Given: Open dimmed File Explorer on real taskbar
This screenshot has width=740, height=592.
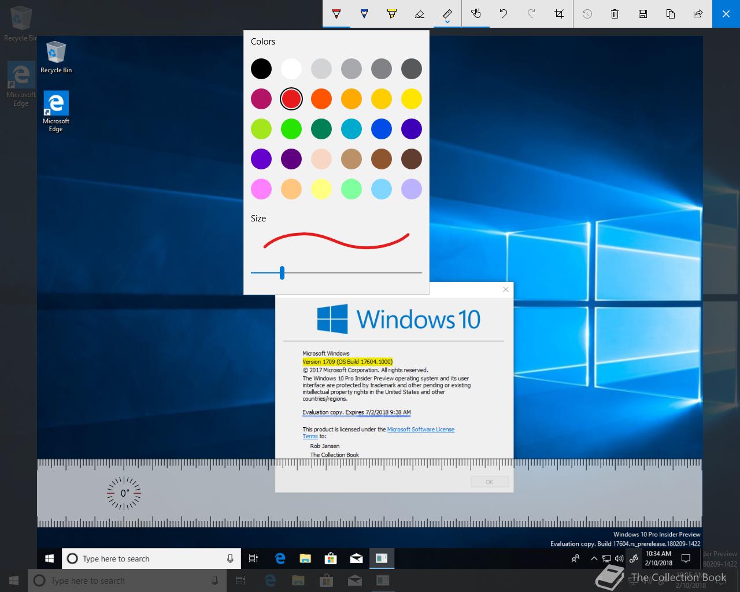Looking at the screenshot, I should click(x=298, y=580).
